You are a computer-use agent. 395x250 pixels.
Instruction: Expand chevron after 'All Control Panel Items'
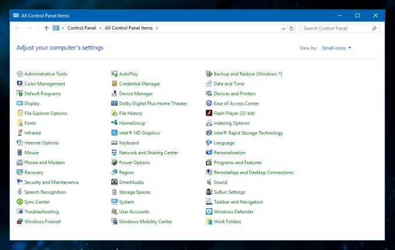click(157, 28)
